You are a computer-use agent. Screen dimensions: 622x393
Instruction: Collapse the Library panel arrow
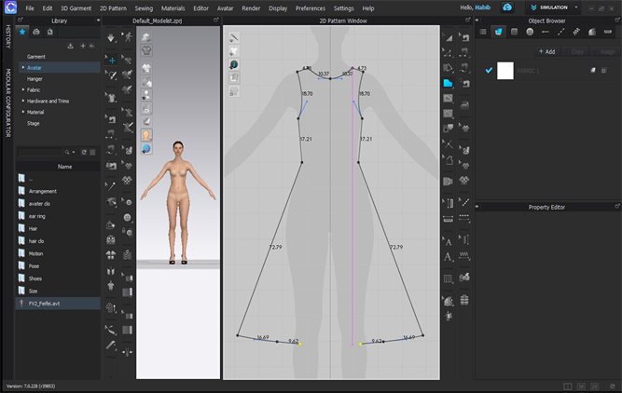98,20
